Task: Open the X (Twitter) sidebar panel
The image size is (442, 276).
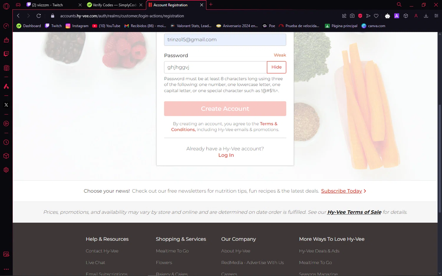Action: (6, 105)
